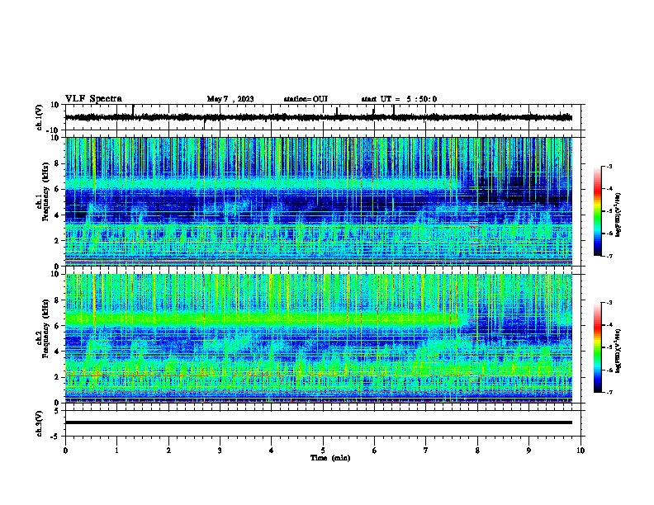Click the "8" kHz tick on ch.2 spectrogram
654x505 pixels.
pos(58,300)
